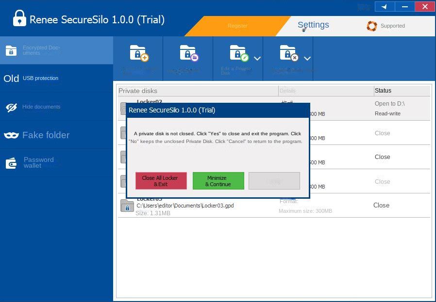The image size is (436, 302).
Task: Click the Locker03 disk lock icon
Action: coord(127,206)
